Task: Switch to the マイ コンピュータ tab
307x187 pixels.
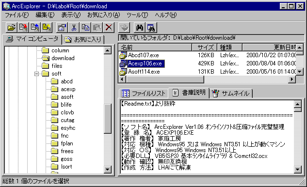Action: pos(32,39)
